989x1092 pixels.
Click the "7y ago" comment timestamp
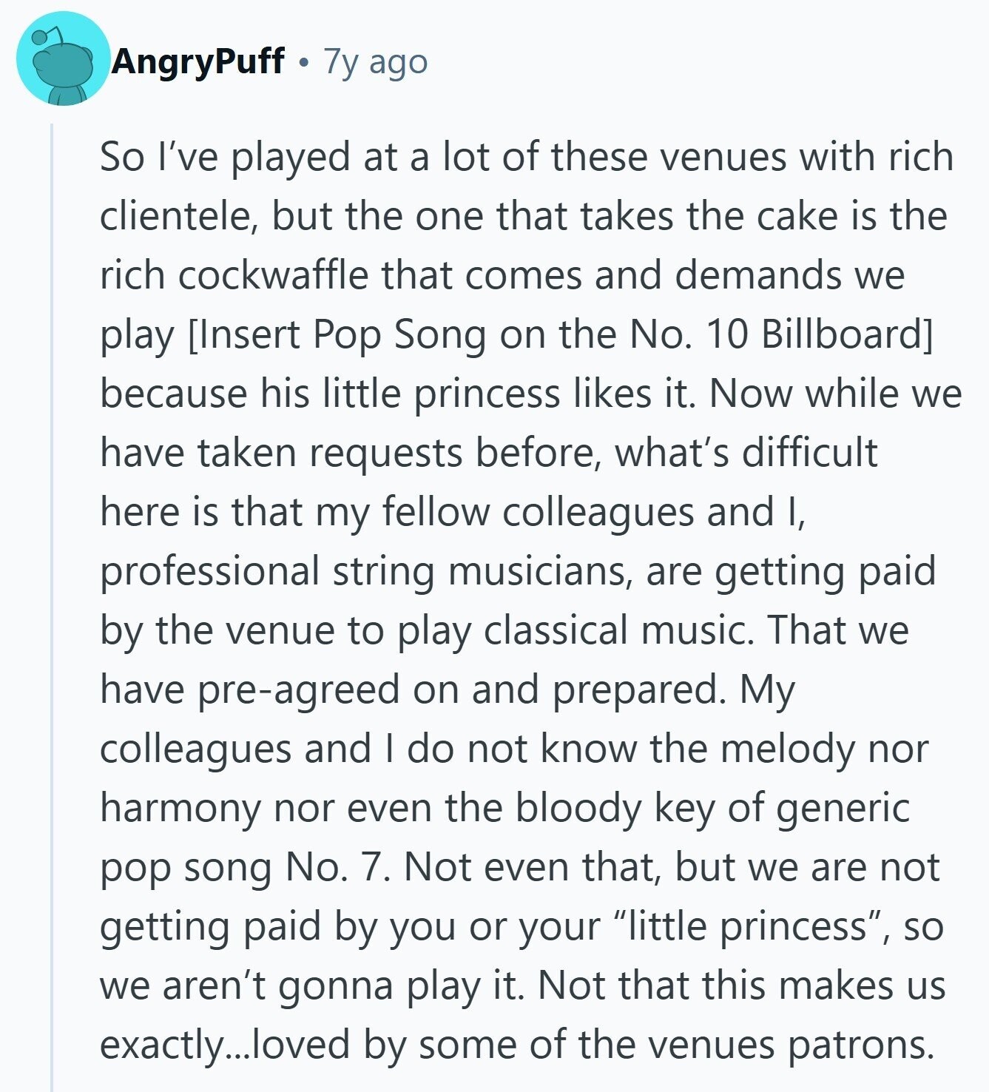pyautogui.click(x=376, y=63)
